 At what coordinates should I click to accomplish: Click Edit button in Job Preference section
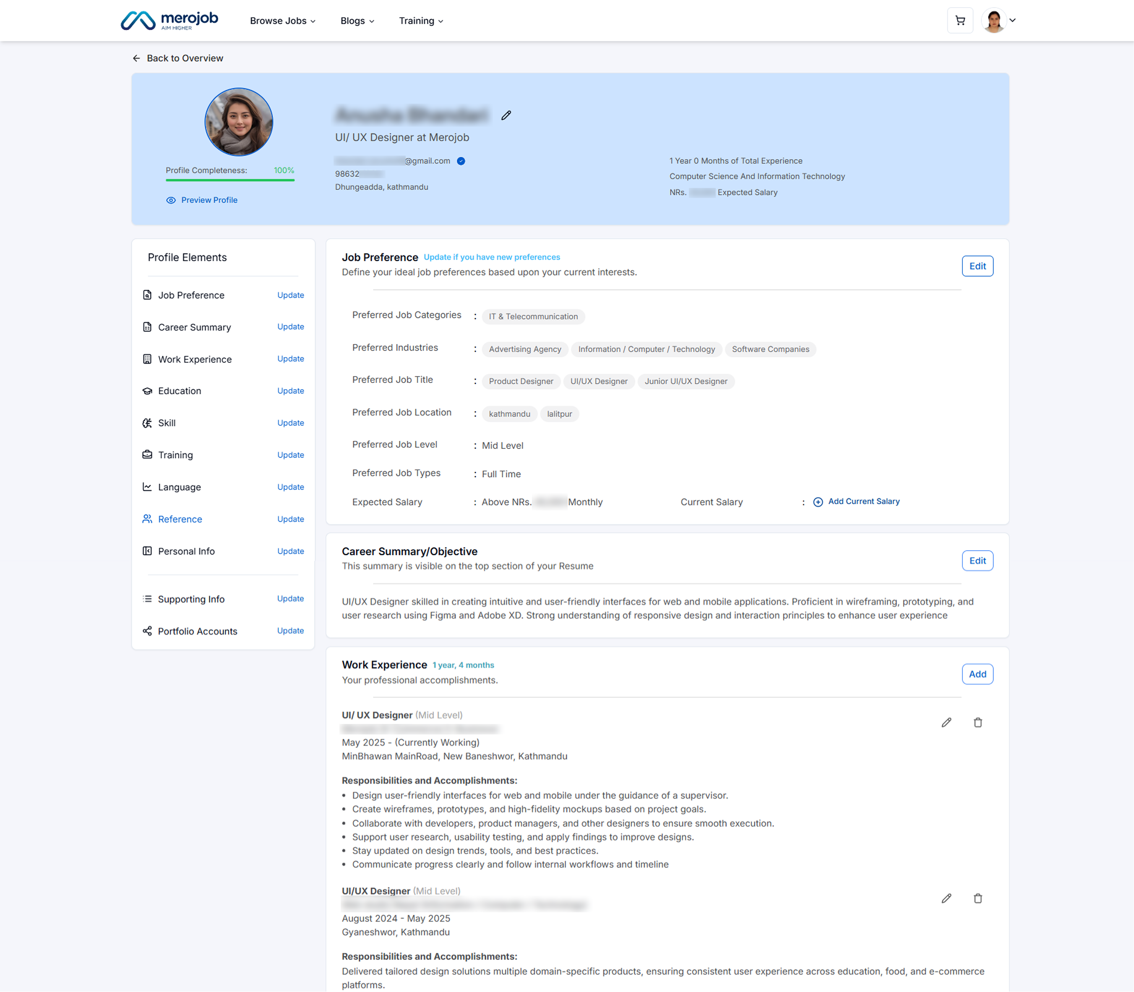pyautogui.click(x=977, y=266)
